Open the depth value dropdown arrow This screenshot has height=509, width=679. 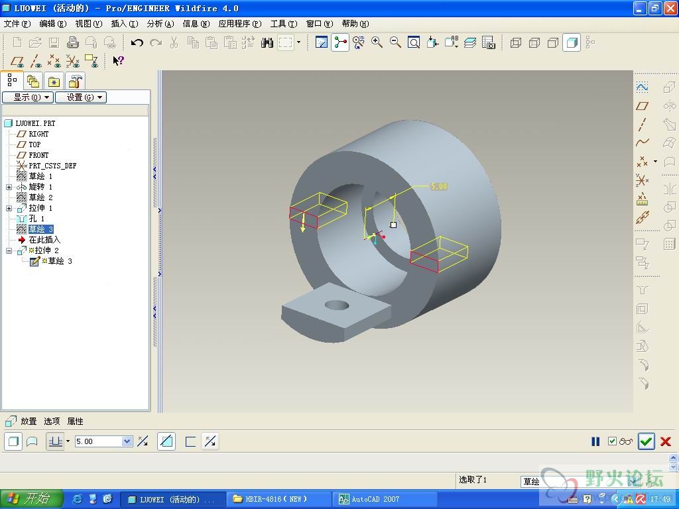click(127, 441)
